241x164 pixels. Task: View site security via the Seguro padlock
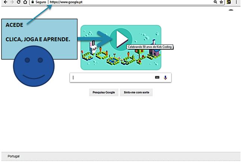tap(39, 2)
